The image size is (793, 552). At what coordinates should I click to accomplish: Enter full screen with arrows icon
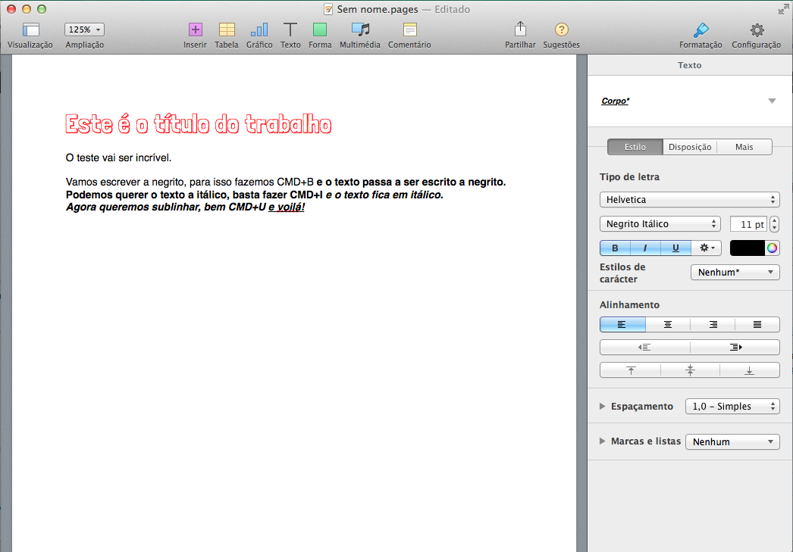pyautogui.click(x=783, y=9)
